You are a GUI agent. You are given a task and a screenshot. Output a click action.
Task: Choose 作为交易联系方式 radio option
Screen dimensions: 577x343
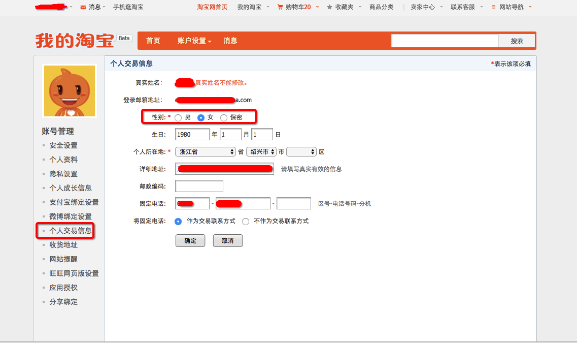(x=178, y=222)
